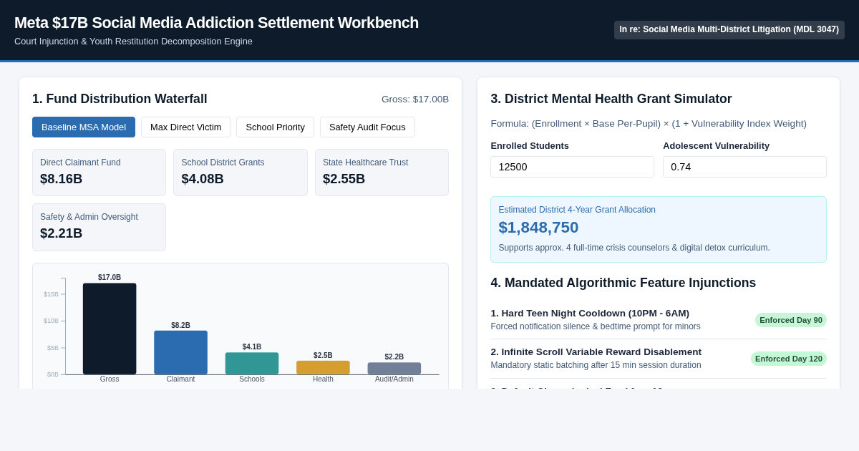Edit the Enrolled Students field
This screenshot has width=859, height=451.
(x=572, y=167)
